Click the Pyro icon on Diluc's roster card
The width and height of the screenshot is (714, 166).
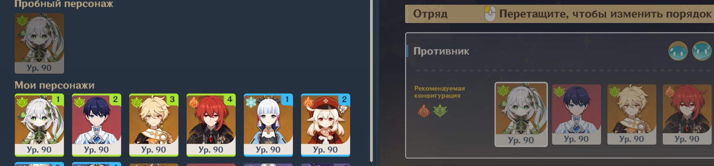[194, 103]
